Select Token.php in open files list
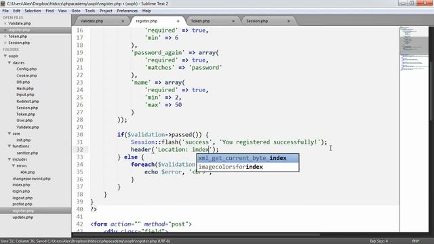434x244 pixels. tap(18, 36)
